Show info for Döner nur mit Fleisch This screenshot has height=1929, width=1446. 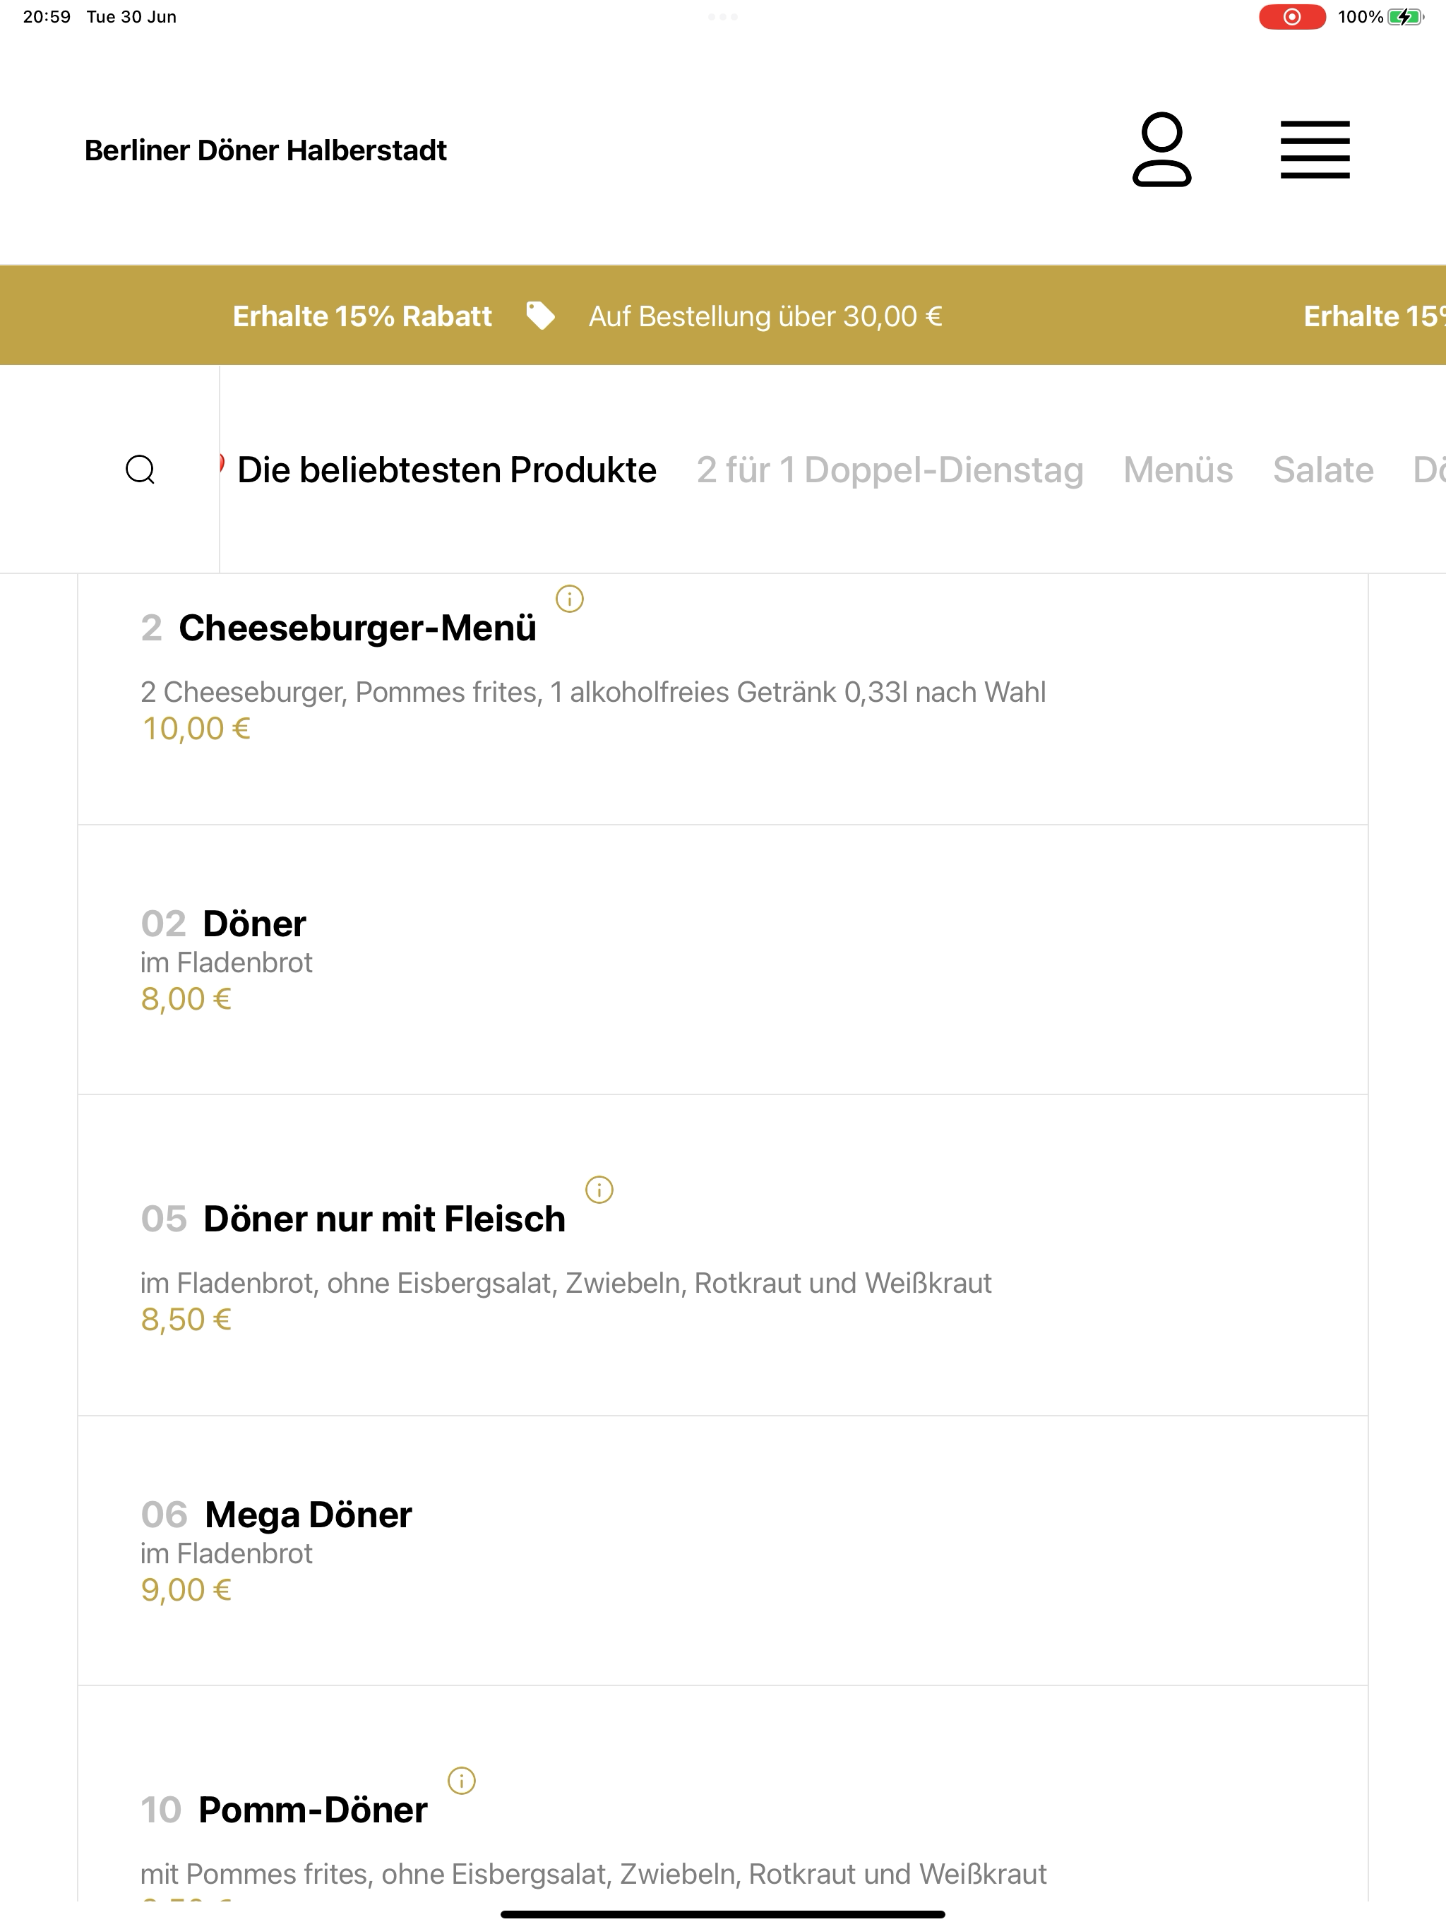tap(599, 1190)
